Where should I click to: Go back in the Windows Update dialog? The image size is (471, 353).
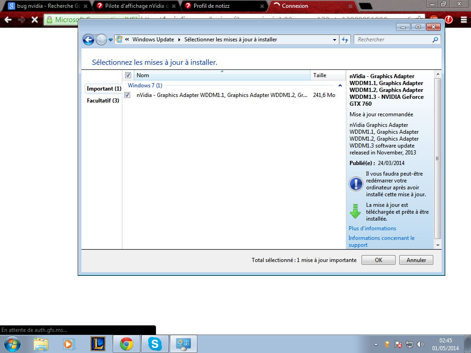[x=89, y=40]
